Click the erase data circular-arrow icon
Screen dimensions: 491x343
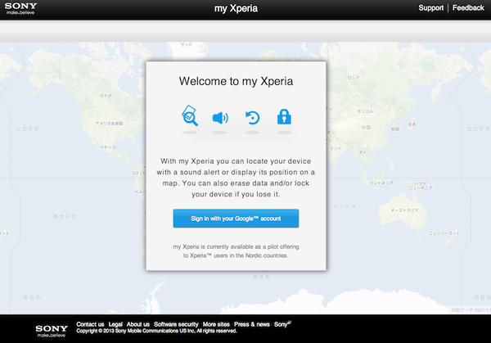pyautogui.click(x=252, y=118)
